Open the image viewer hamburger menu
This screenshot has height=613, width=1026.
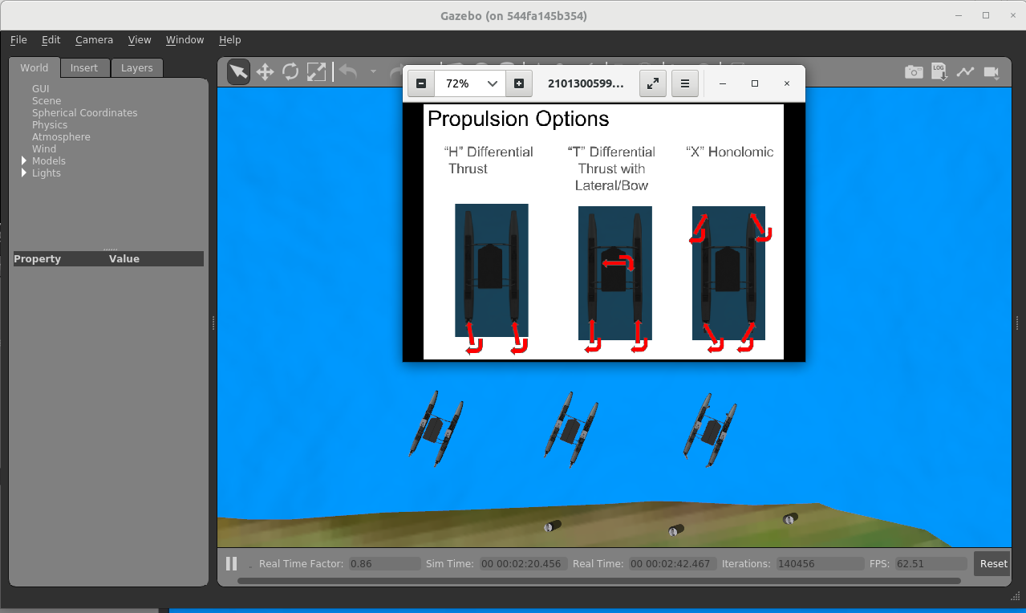click(684, 83)
